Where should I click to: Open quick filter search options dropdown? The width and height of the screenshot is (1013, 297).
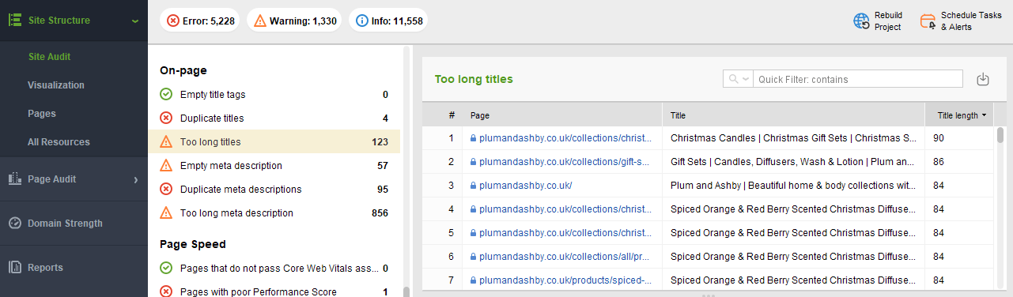pos(739,79)
